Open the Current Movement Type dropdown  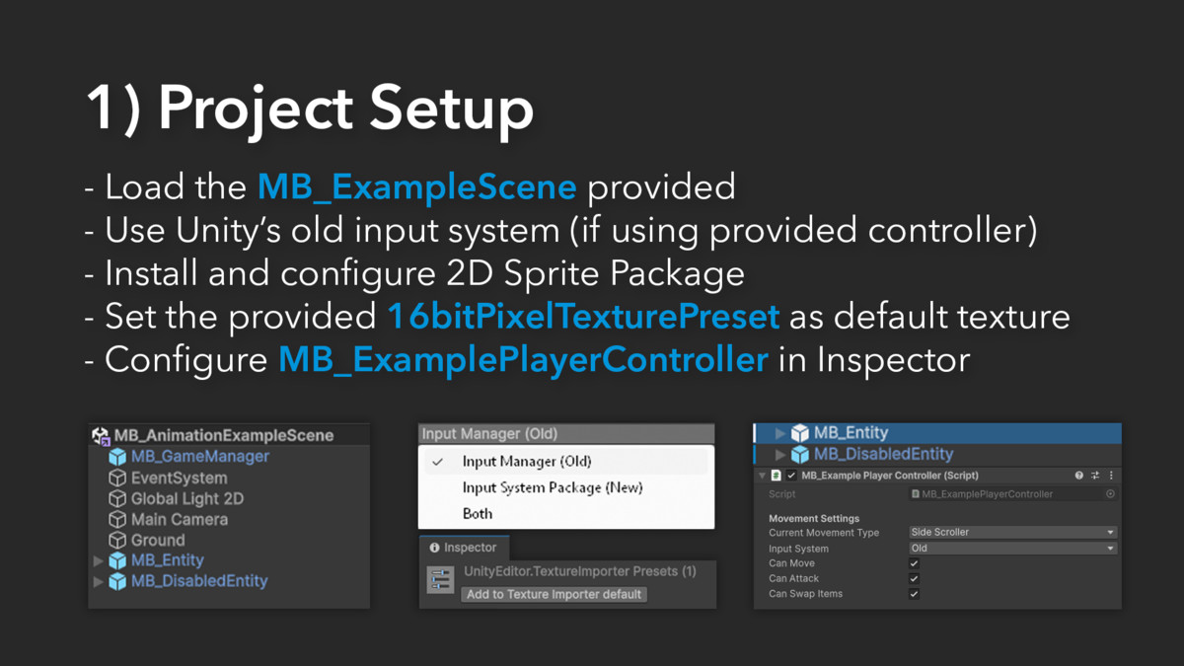point(1011,533)
